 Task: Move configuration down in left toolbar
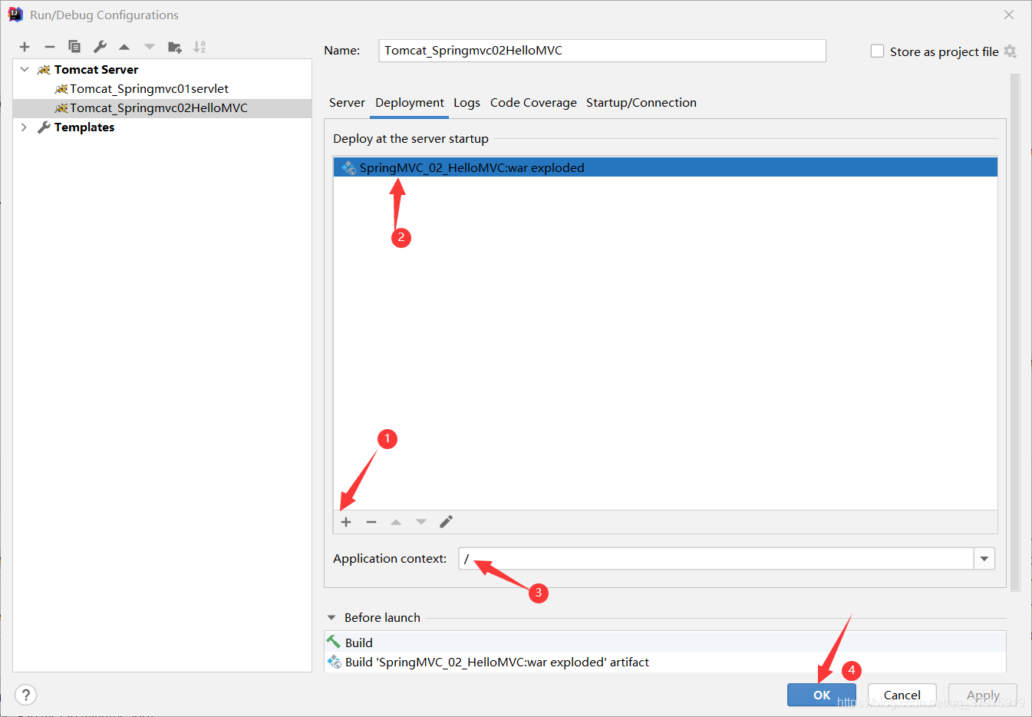[x=150, y=47]
